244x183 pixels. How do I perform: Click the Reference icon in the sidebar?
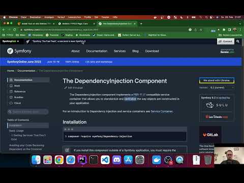coord(11,91)
